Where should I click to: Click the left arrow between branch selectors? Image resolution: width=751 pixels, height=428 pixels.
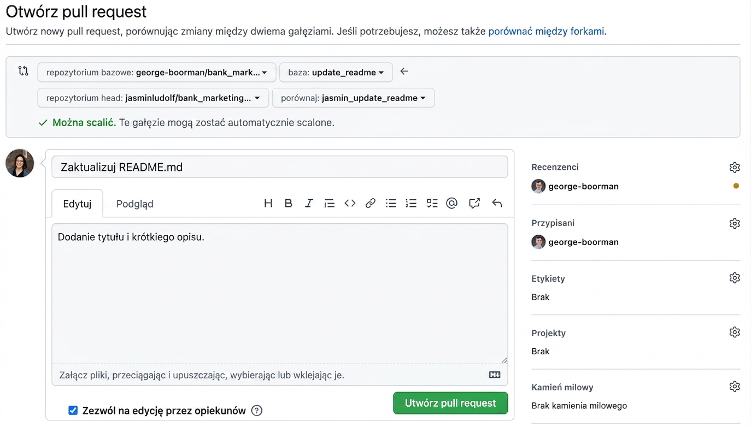click(404, 72)
